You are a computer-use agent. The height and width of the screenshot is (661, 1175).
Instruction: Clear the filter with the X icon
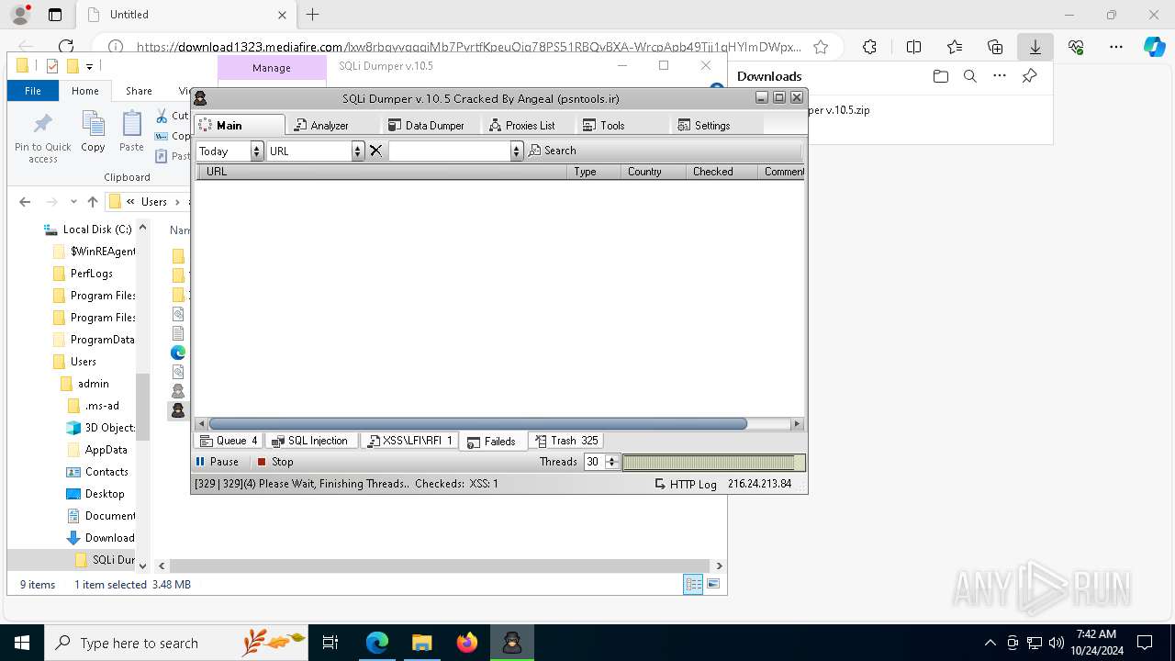pyautogui.click(x=375, y=151)
